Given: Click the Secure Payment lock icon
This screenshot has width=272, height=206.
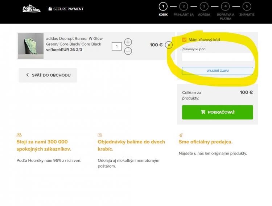Looking at the screenshot, I should click(x=50, y=9).
